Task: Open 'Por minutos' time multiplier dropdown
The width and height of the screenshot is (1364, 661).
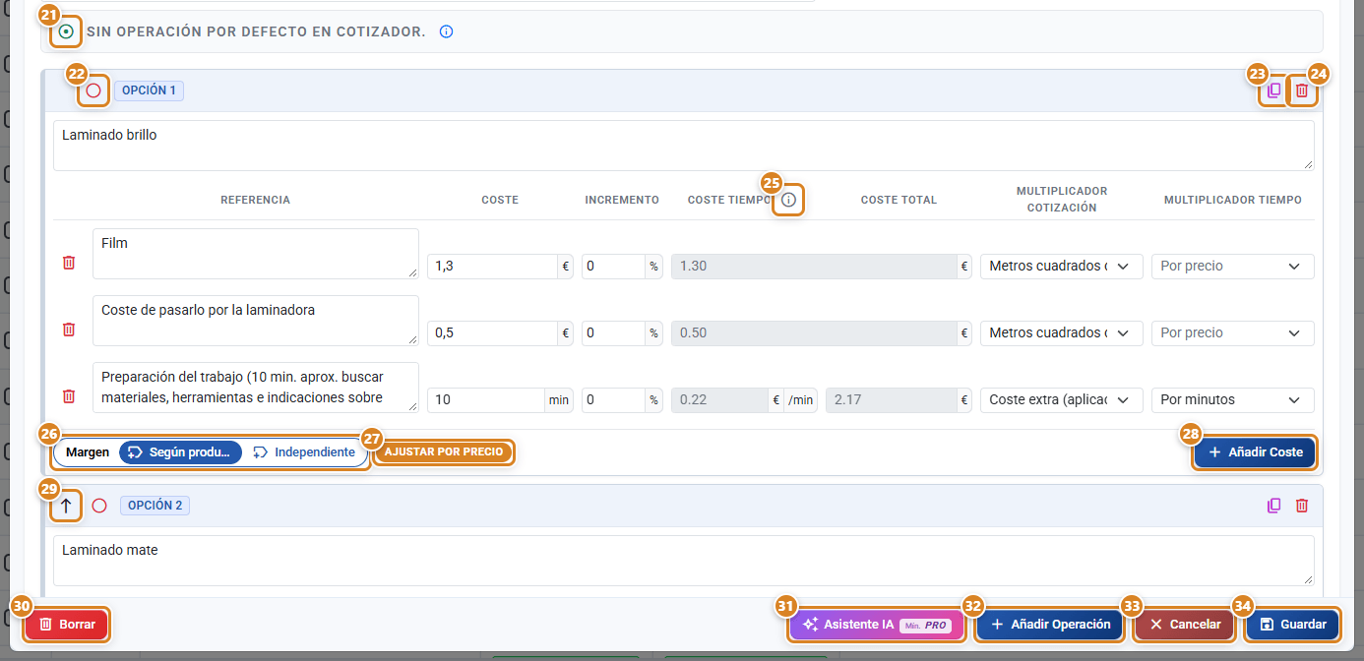Action: tap(1232, 399)
